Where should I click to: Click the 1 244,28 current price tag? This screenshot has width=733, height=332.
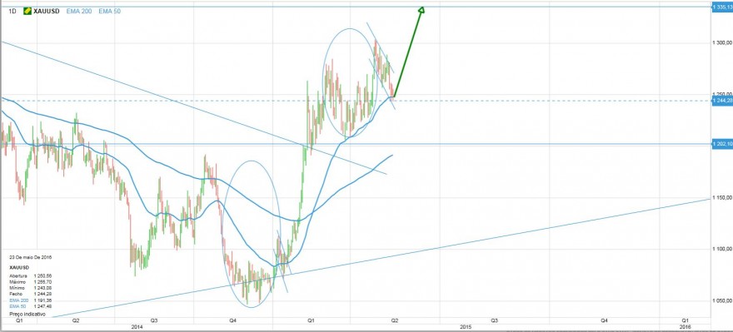pos(722,101)
